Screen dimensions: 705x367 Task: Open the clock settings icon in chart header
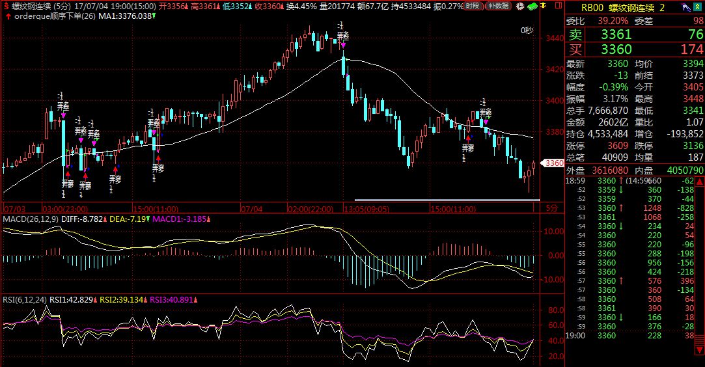(518, 7)
